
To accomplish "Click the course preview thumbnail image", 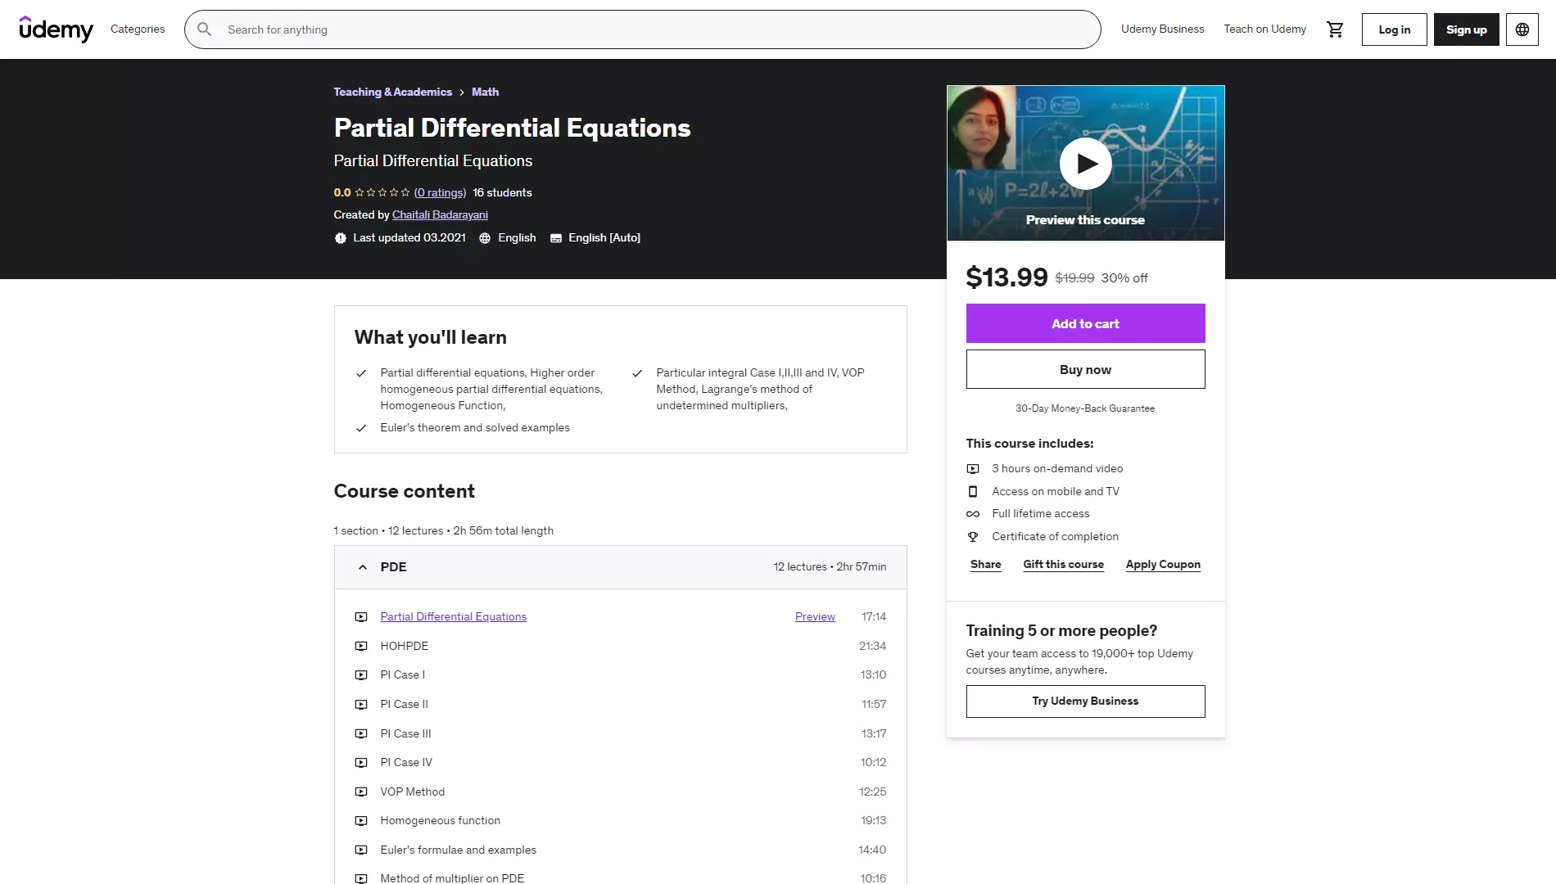I will tap(1085, 163).
